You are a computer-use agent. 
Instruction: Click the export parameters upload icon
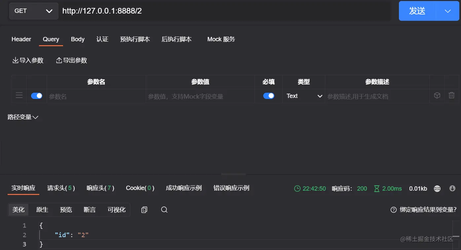(x=59, y=60)
